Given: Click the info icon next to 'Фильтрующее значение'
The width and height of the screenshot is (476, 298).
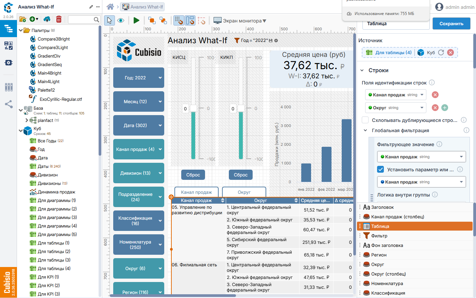Looking at the screenshot, I should pos(439,144).
